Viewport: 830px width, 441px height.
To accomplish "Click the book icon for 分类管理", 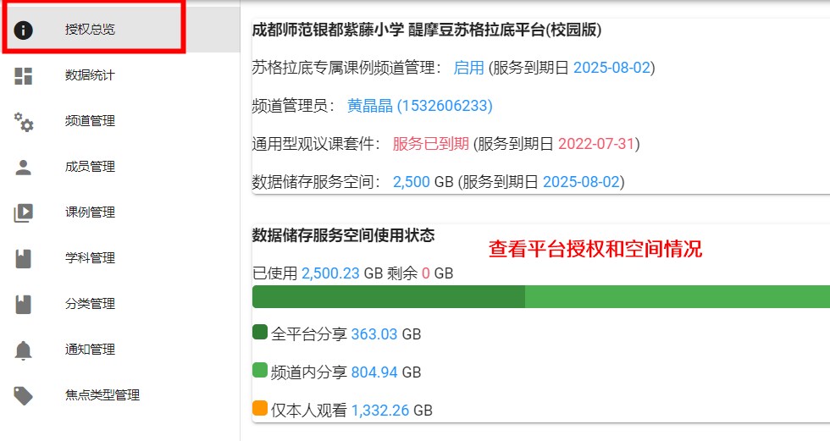I will pyautogui.click(x=24, y=304).
